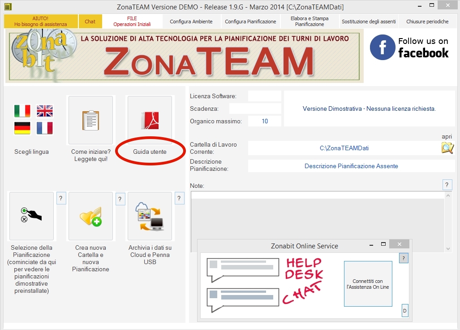Open the AIUTO! assistance tab
Viewport: 460px width, 330px height.
click(x=41, y=22)
